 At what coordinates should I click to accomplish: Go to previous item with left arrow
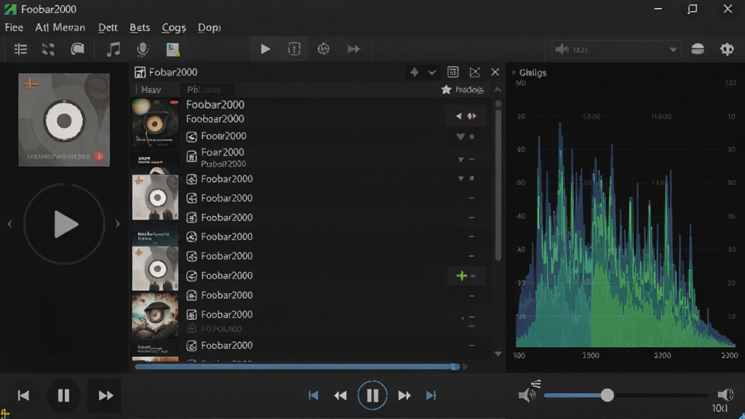pyautogui.click(x=9, y=224)
